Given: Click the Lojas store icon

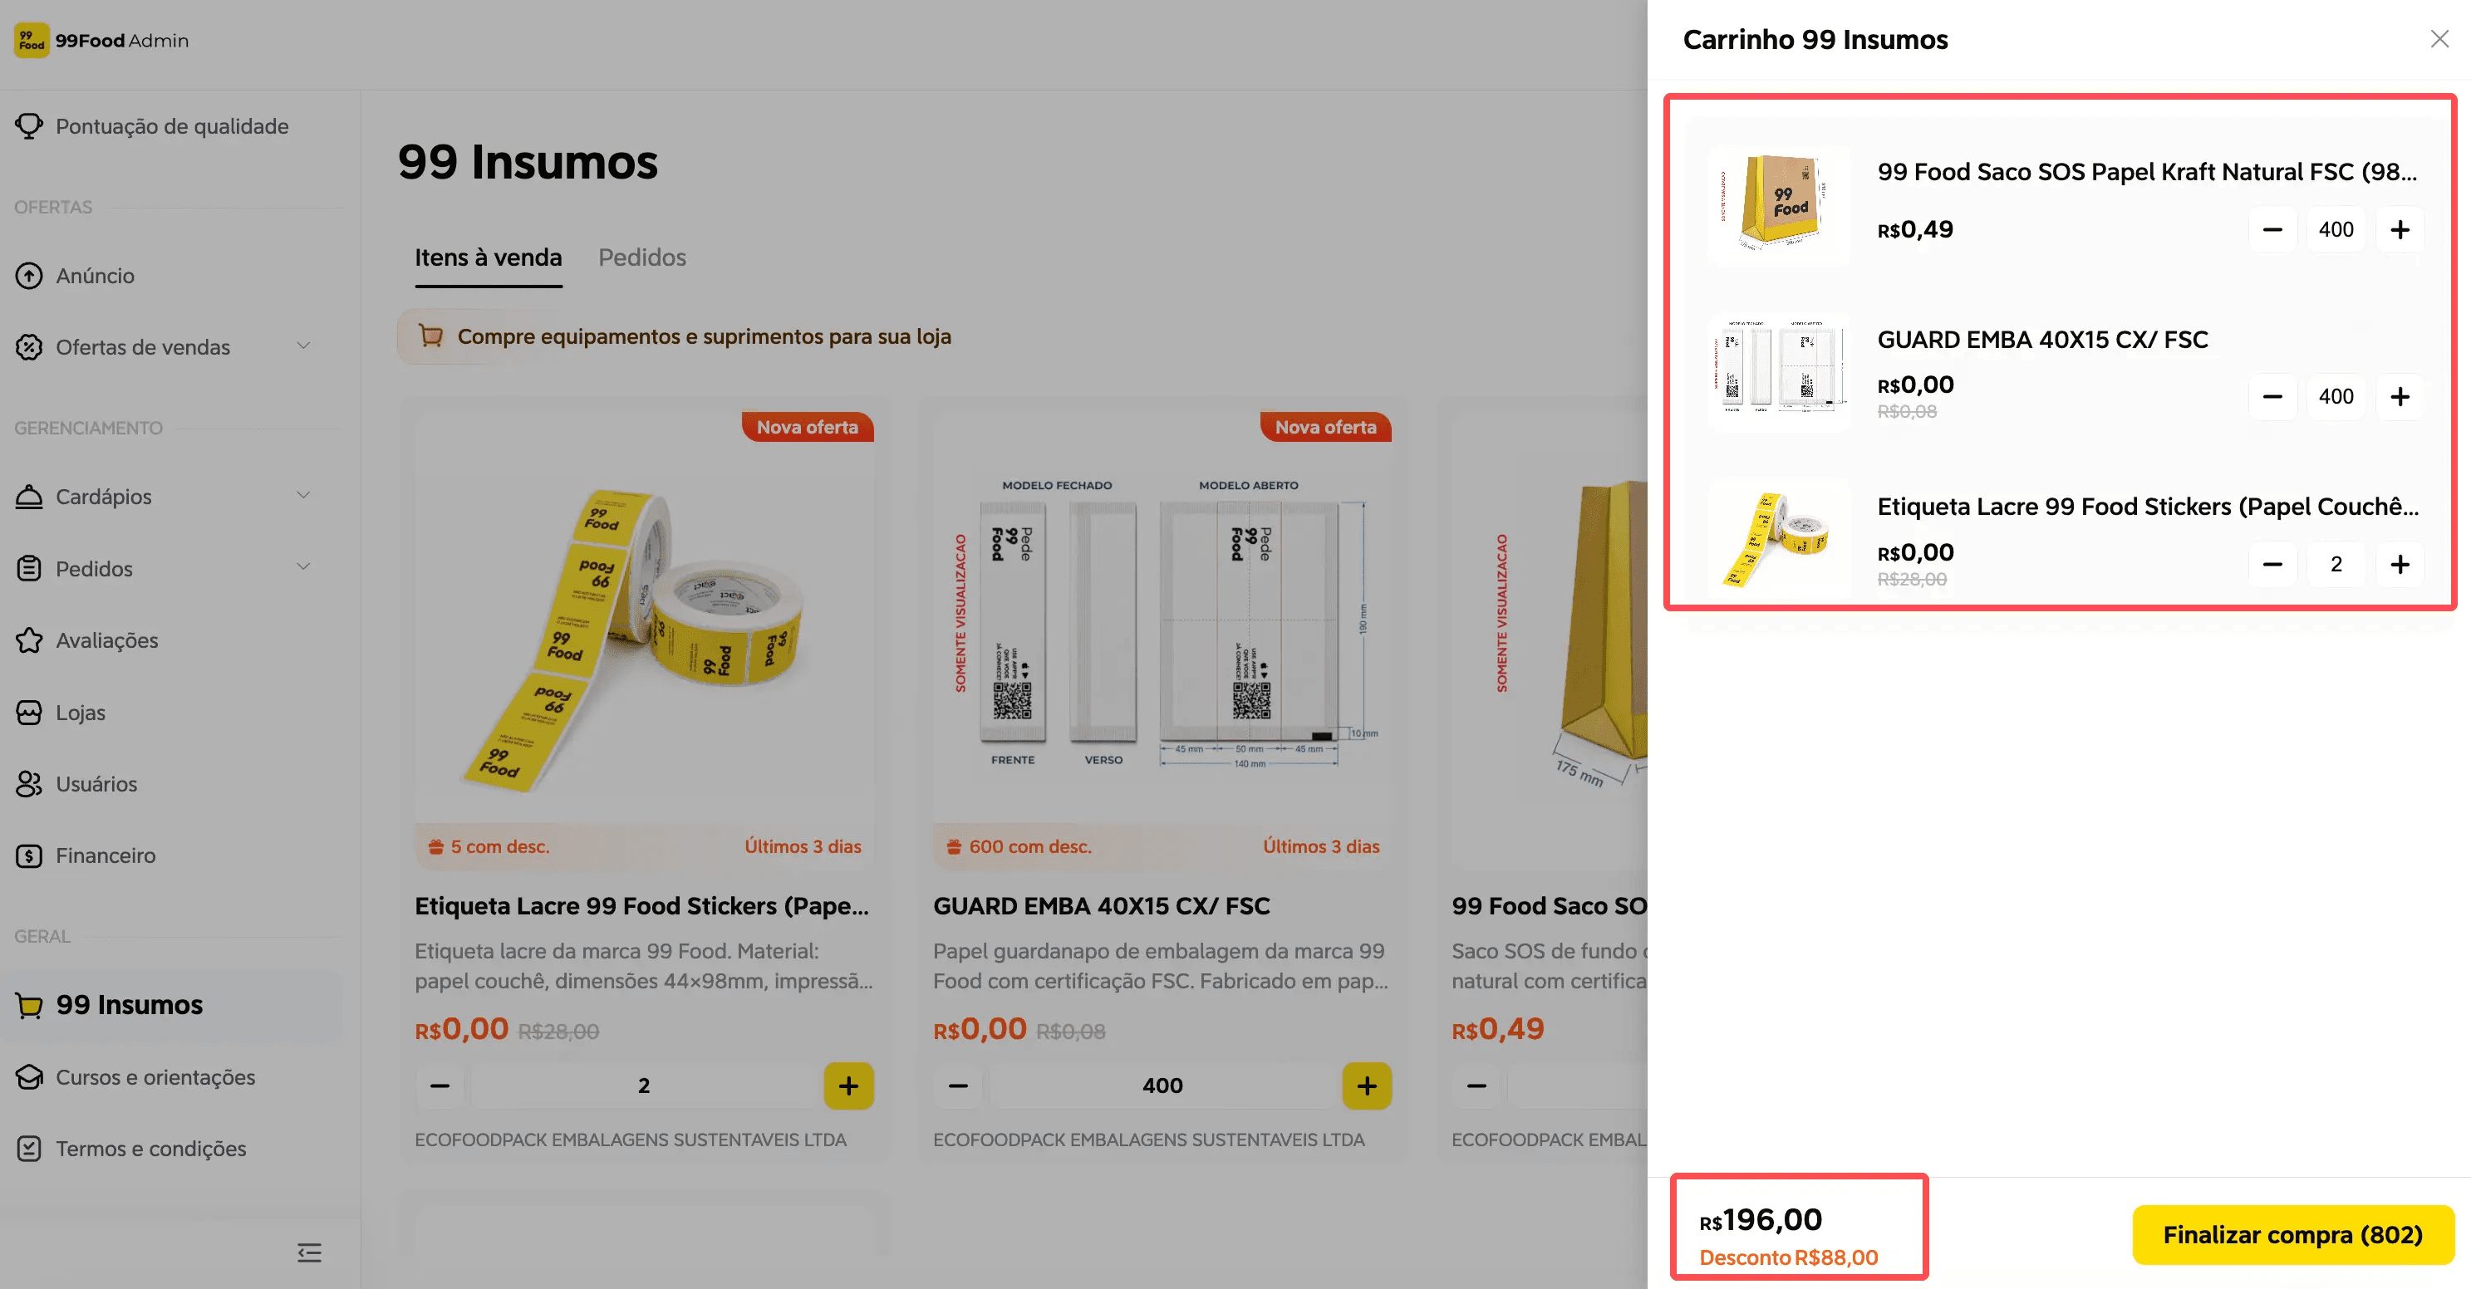Looking at the screenshot, I should [x=29, y=712].
